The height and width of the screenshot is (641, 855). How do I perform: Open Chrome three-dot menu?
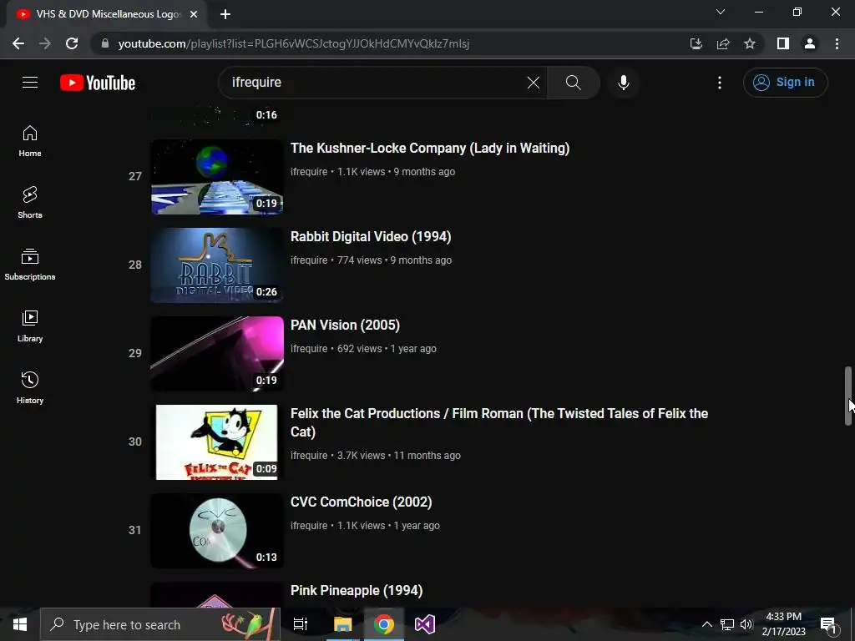837,43
